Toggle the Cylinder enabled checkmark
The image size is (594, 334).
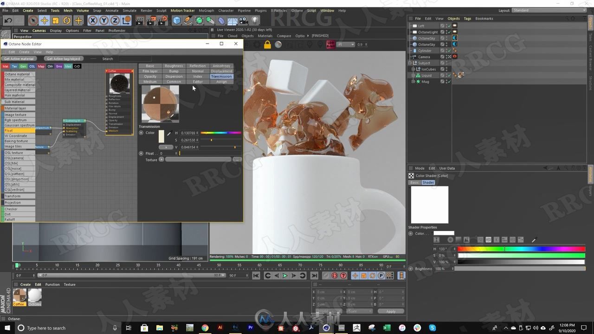449,51
